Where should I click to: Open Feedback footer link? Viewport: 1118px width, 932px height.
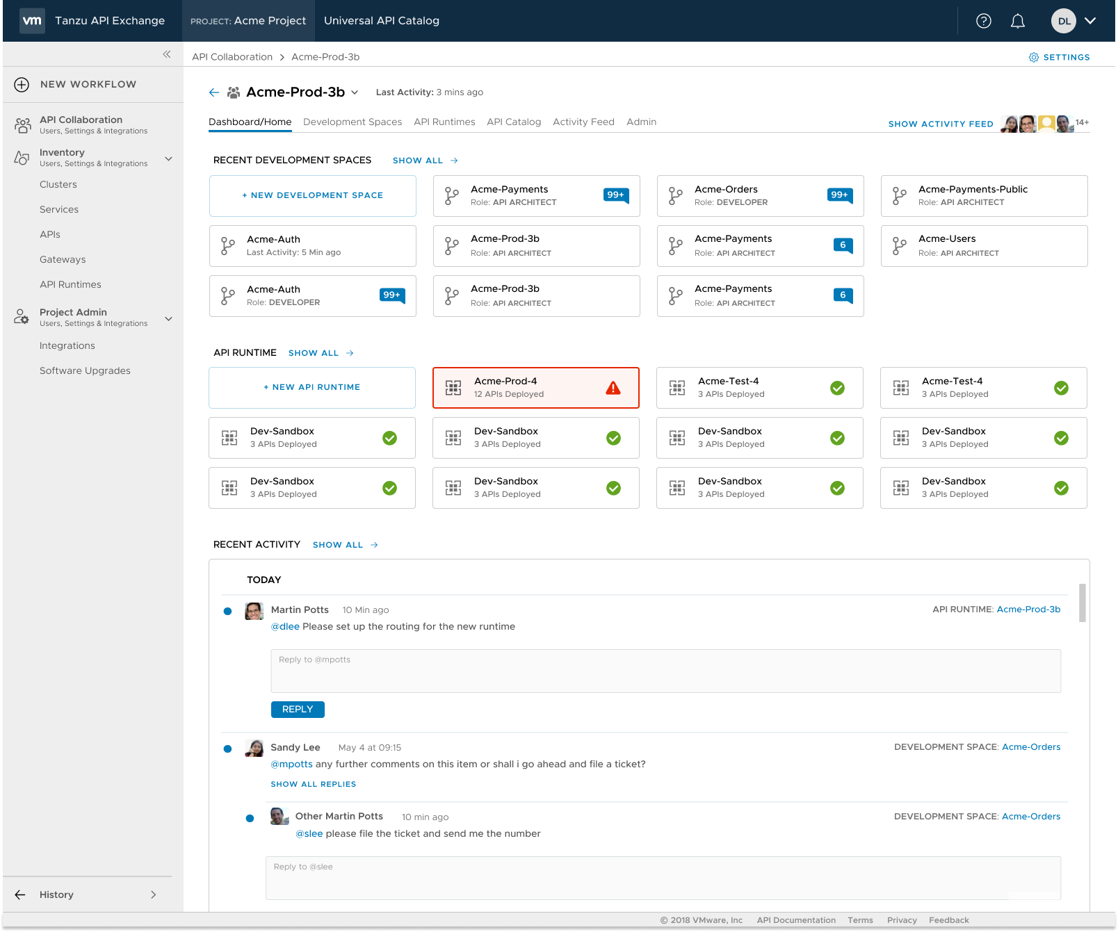point(948,920)
